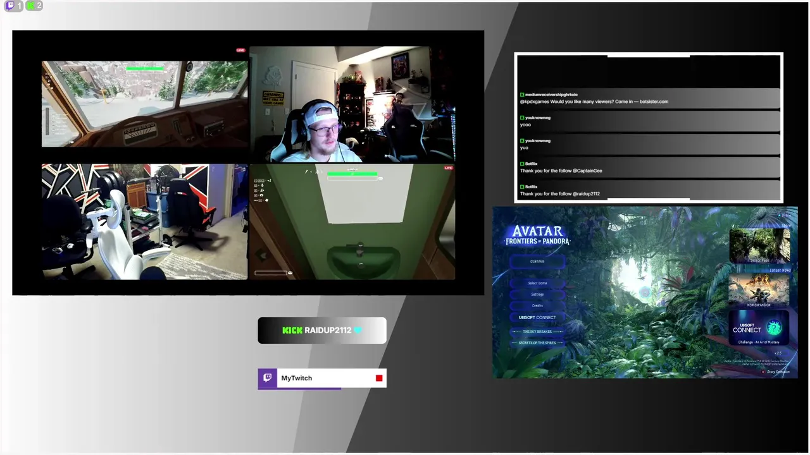The width and height of the screenshot is (810, 455).
Task: Select The Sky Breaker expansion entry
Action: click(537, 332)
